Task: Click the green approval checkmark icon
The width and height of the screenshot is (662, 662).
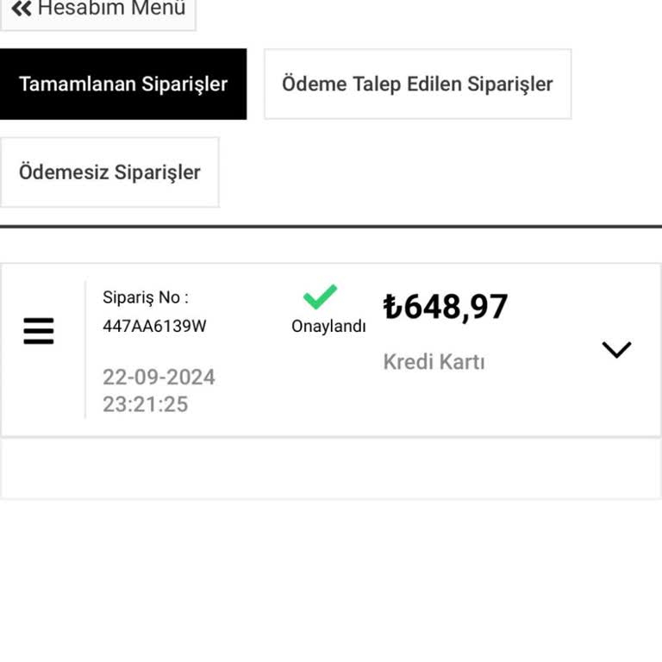Action: pyautogui.click(x=320, y=297)
